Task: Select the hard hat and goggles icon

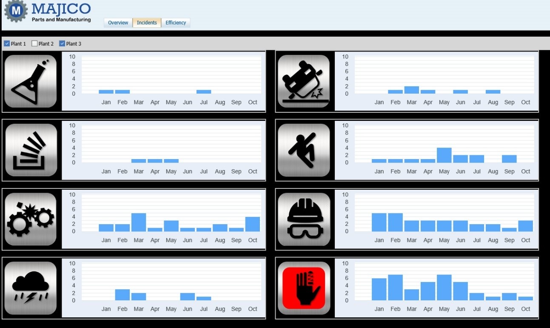Action: [304, 219]
